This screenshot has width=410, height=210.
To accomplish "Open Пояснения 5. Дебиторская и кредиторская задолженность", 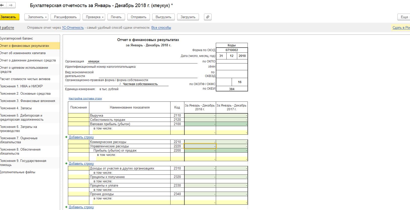I will coord(30,118).
